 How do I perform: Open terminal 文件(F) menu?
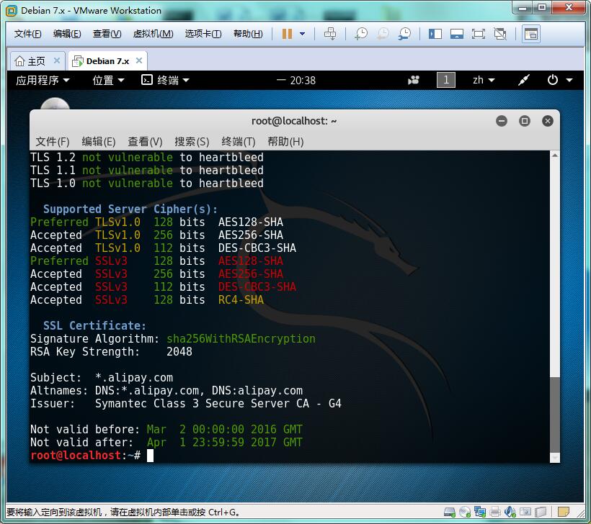click(53, 142)
